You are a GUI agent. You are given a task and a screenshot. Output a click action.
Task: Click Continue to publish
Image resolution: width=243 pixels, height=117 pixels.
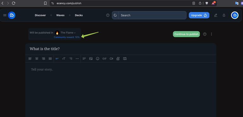point(186,34)
